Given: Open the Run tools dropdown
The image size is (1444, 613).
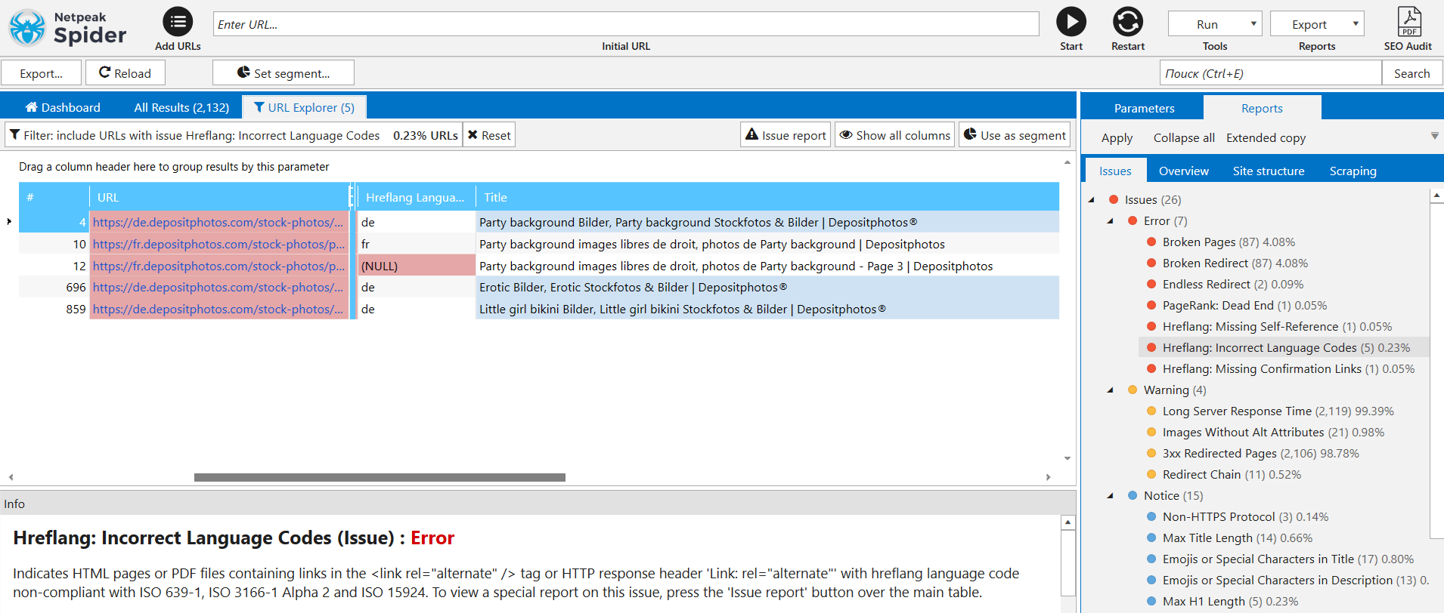Looking at the screenshot, I should click(x=1216, y=24).
